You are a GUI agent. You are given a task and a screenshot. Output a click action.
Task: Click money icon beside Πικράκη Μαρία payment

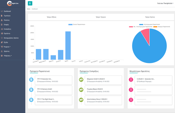click(81, 90)
